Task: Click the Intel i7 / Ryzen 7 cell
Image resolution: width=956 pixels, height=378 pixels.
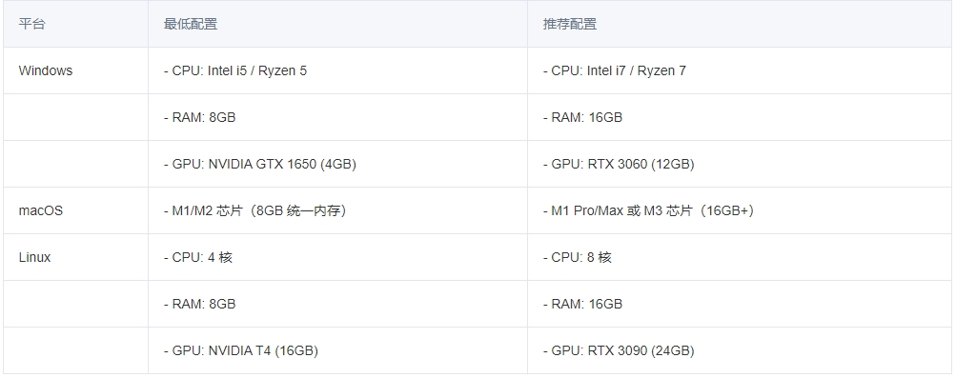Action: click(x=740, y=70)
